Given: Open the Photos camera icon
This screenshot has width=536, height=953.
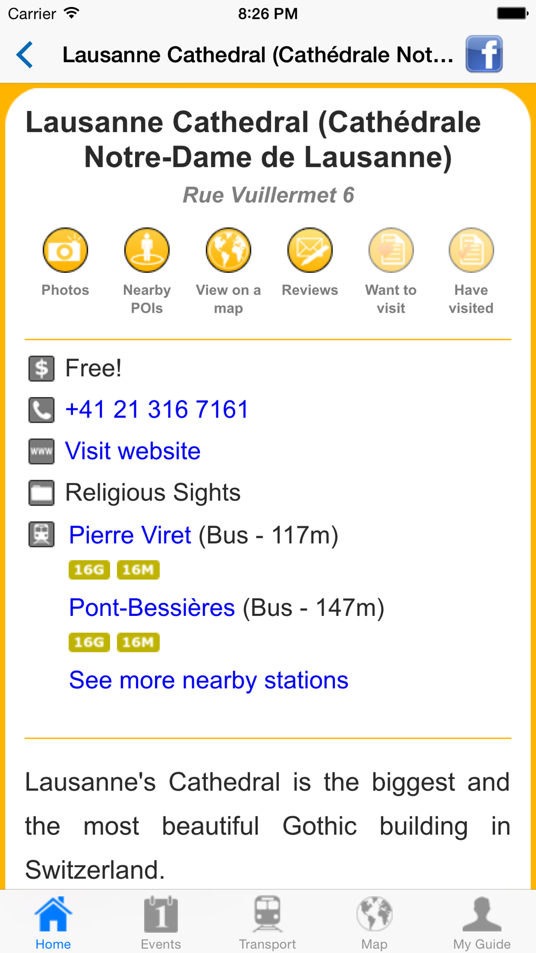Looking at the screenshot, I should click(x=65, y=250).
